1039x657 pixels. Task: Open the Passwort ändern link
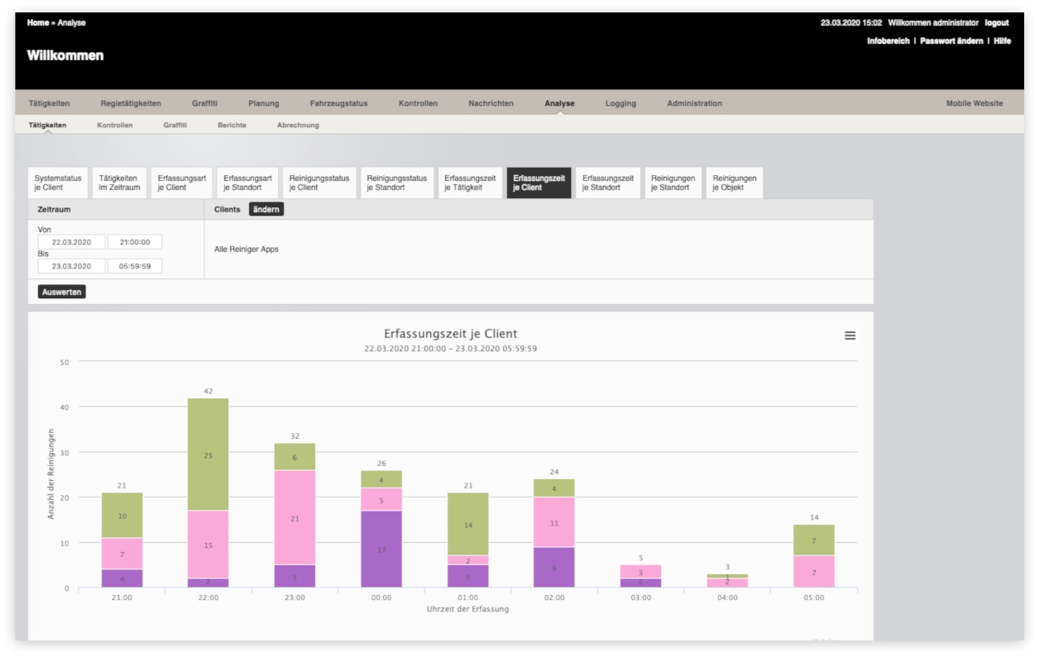tap(951, 41)
